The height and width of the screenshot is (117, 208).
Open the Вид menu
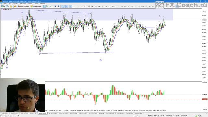coord(10,4)
